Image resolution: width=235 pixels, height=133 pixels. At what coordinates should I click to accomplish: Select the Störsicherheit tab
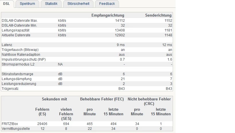click(x=78, y=4)
